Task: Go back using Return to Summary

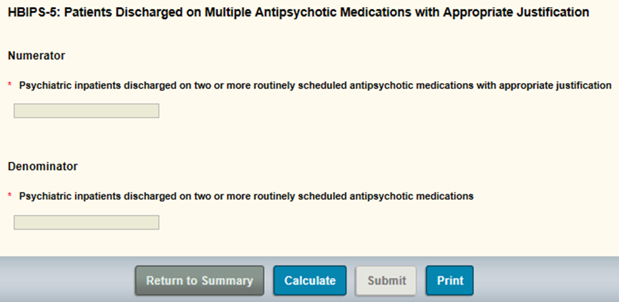Action: (199, 280)
